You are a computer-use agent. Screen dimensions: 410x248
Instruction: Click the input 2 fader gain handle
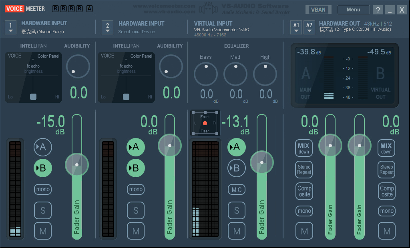[x=170, y=146]
